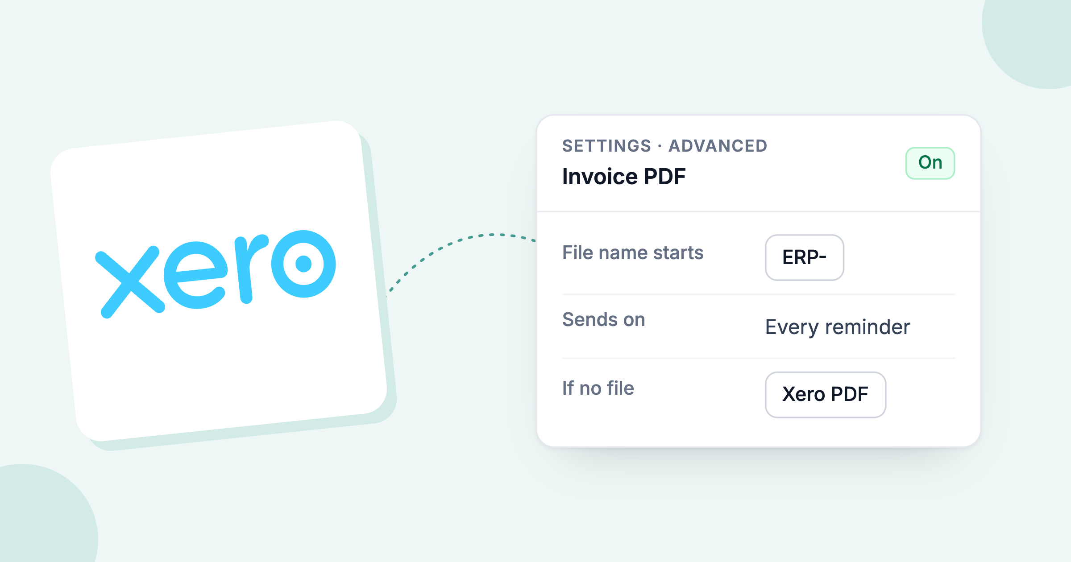The width and height of the screenshot is (1071, 562).
Task: Select the Every reminder value
Action: pyautogui.click(x=837, y=327)
